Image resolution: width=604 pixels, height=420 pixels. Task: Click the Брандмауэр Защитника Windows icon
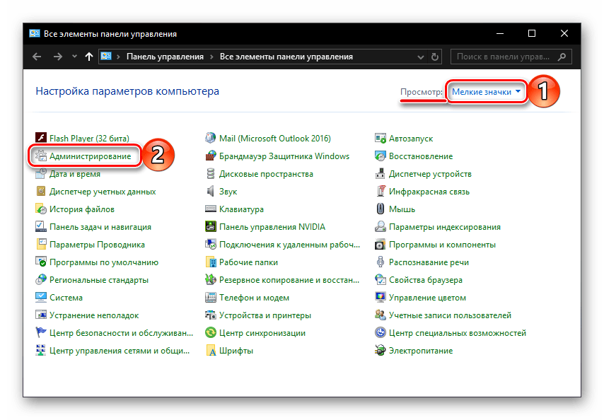coord(211,156)
